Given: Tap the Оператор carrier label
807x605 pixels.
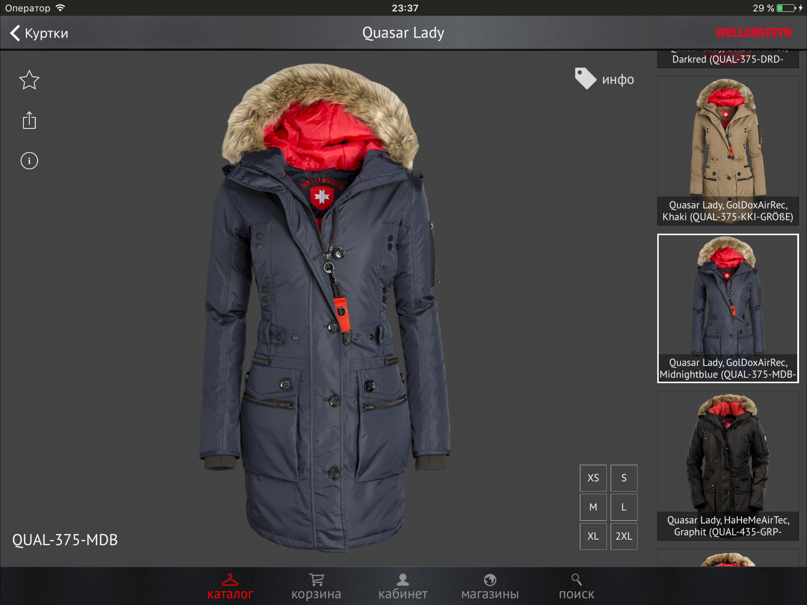Looking at the screenshot, I should pos(28,8).
